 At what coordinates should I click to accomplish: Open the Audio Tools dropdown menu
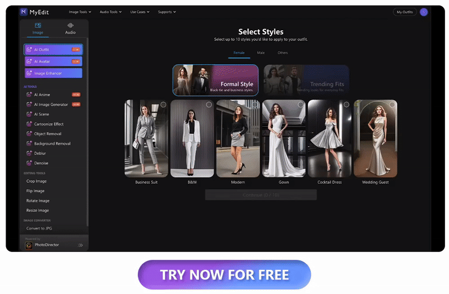111,12
